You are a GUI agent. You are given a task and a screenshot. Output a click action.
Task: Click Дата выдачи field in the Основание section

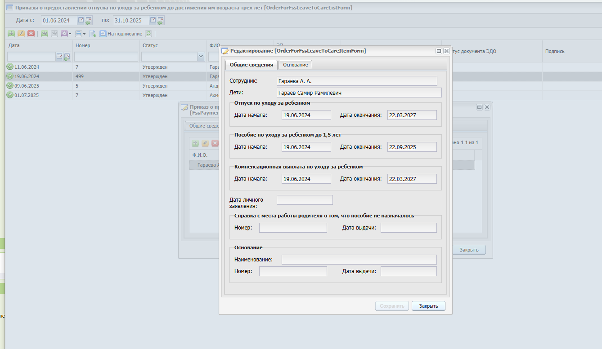pyautogui.click(x=409, y=271)
